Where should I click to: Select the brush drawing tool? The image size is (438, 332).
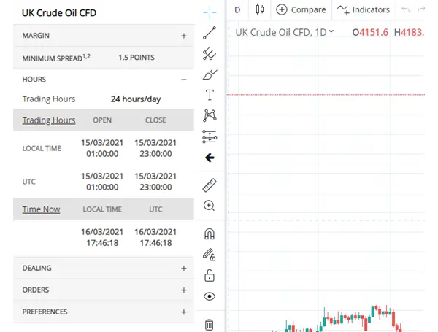coord(210,74)
